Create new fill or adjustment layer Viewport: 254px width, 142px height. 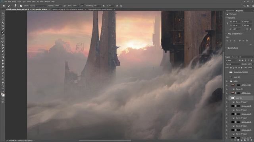coord(242,140)
